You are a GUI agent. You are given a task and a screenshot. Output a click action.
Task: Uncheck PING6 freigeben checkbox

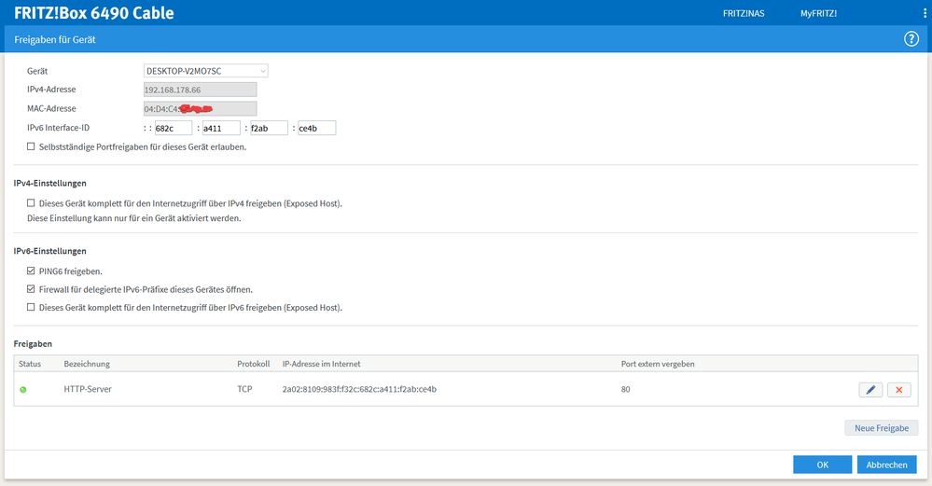(x=31, y=271)
